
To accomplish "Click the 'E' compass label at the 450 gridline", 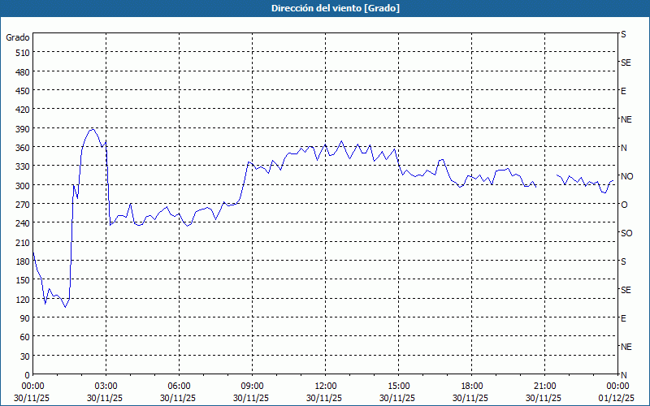I will (623, 91).
